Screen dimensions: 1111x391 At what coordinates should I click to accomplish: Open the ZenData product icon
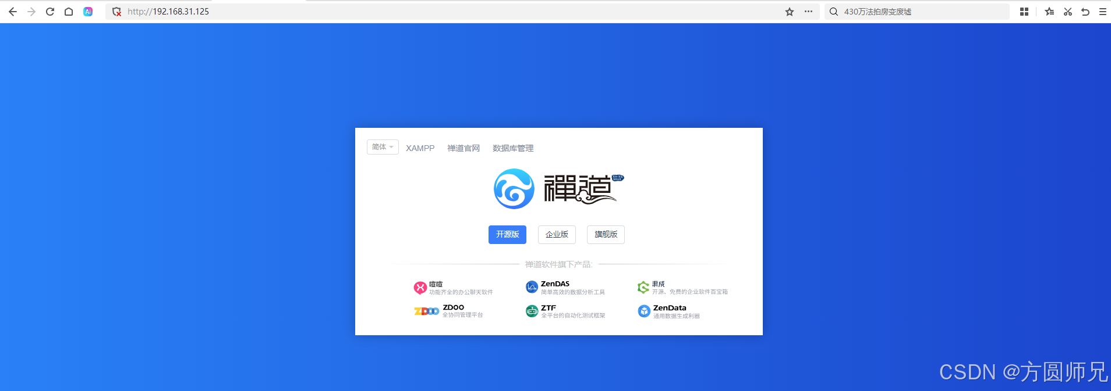coord(644,311)
